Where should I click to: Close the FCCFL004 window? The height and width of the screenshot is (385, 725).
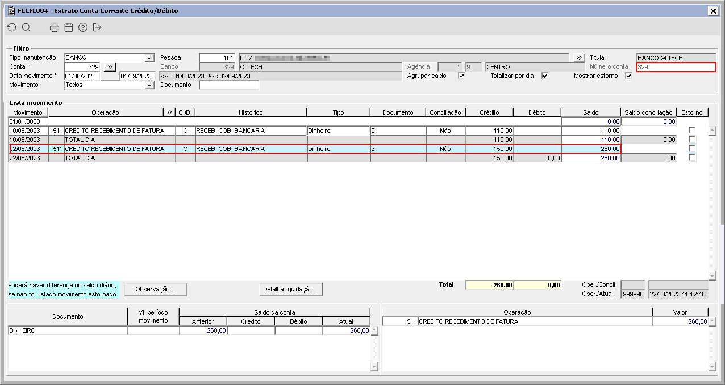pos(713,10)
